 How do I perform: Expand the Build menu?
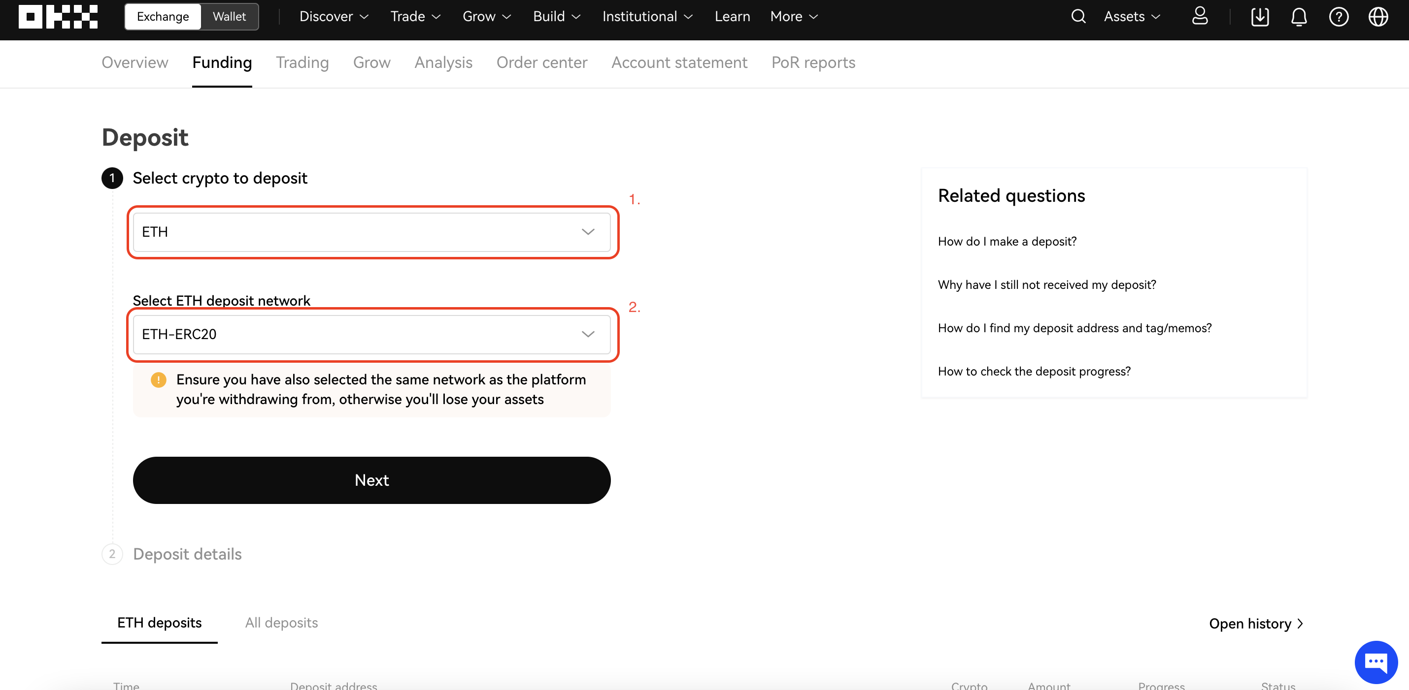pyautogui.click(x=557, y=16)
